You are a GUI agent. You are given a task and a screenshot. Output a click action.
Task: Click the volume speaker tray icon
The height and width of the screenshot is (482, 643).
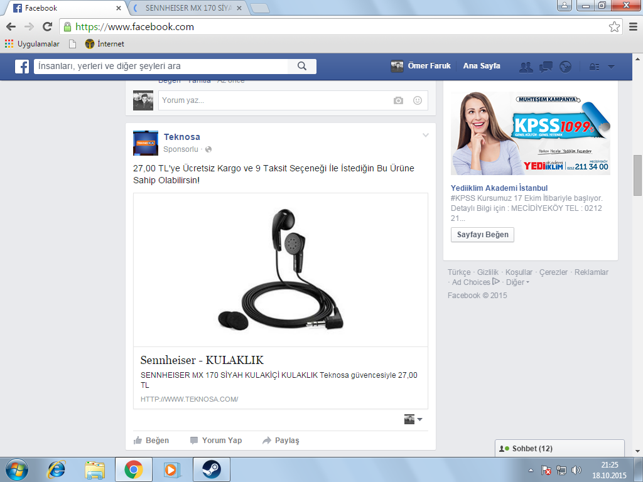[576, 470]
